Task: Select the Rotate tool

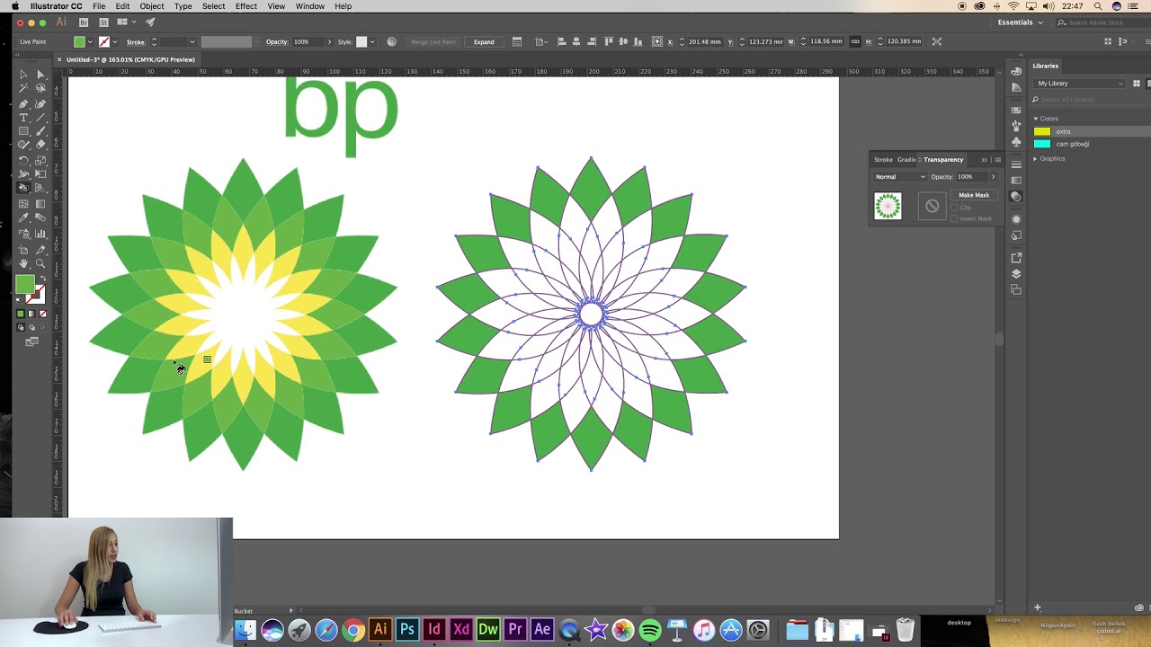Action: (x=24, y=160)
